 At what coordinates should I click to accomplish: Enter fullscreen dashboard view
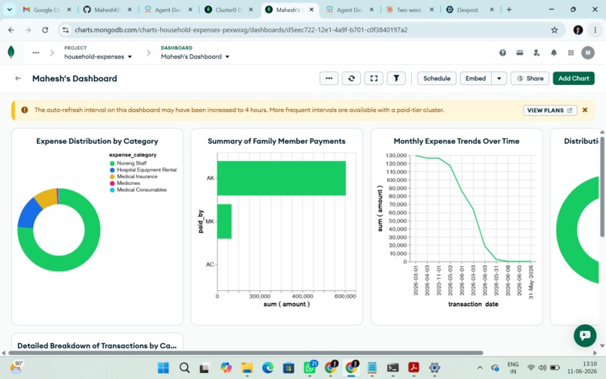click(374, 78)
